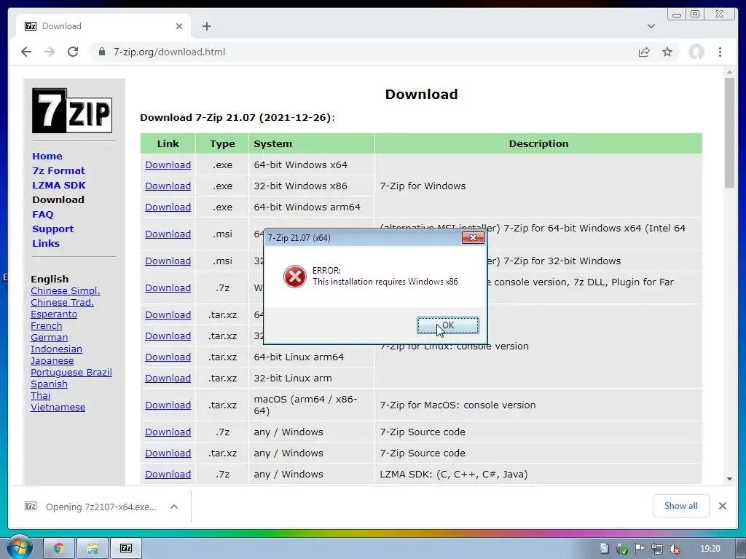The height and width of the screenshot is (559, 746).
Task: Switch language to French
Action: (x=46, y=325)
